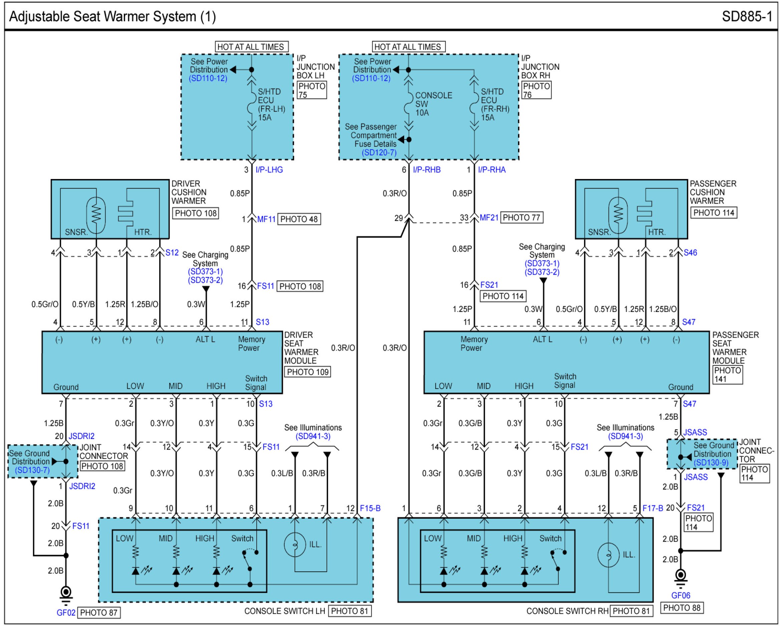Click the ILL. lamp symbol in Console Switch RH
Screen dimensions: 781x626
pos(608,555)
